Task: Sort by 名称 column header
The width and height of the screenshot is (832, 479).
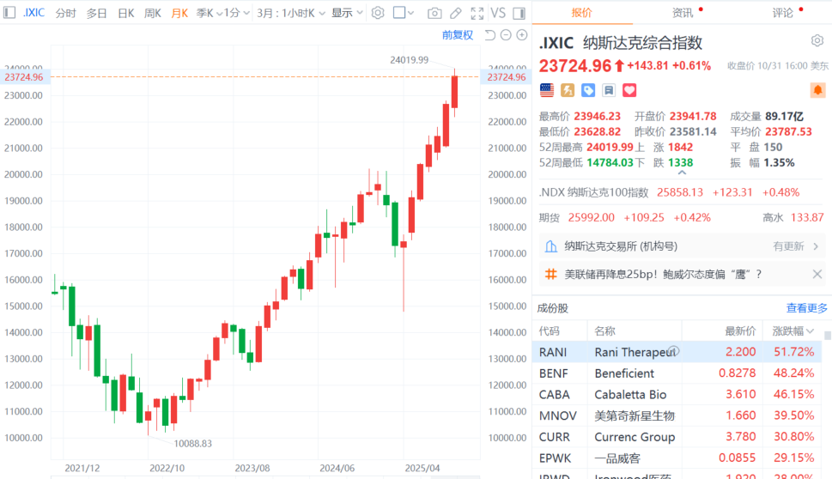Action: (605, 331)
